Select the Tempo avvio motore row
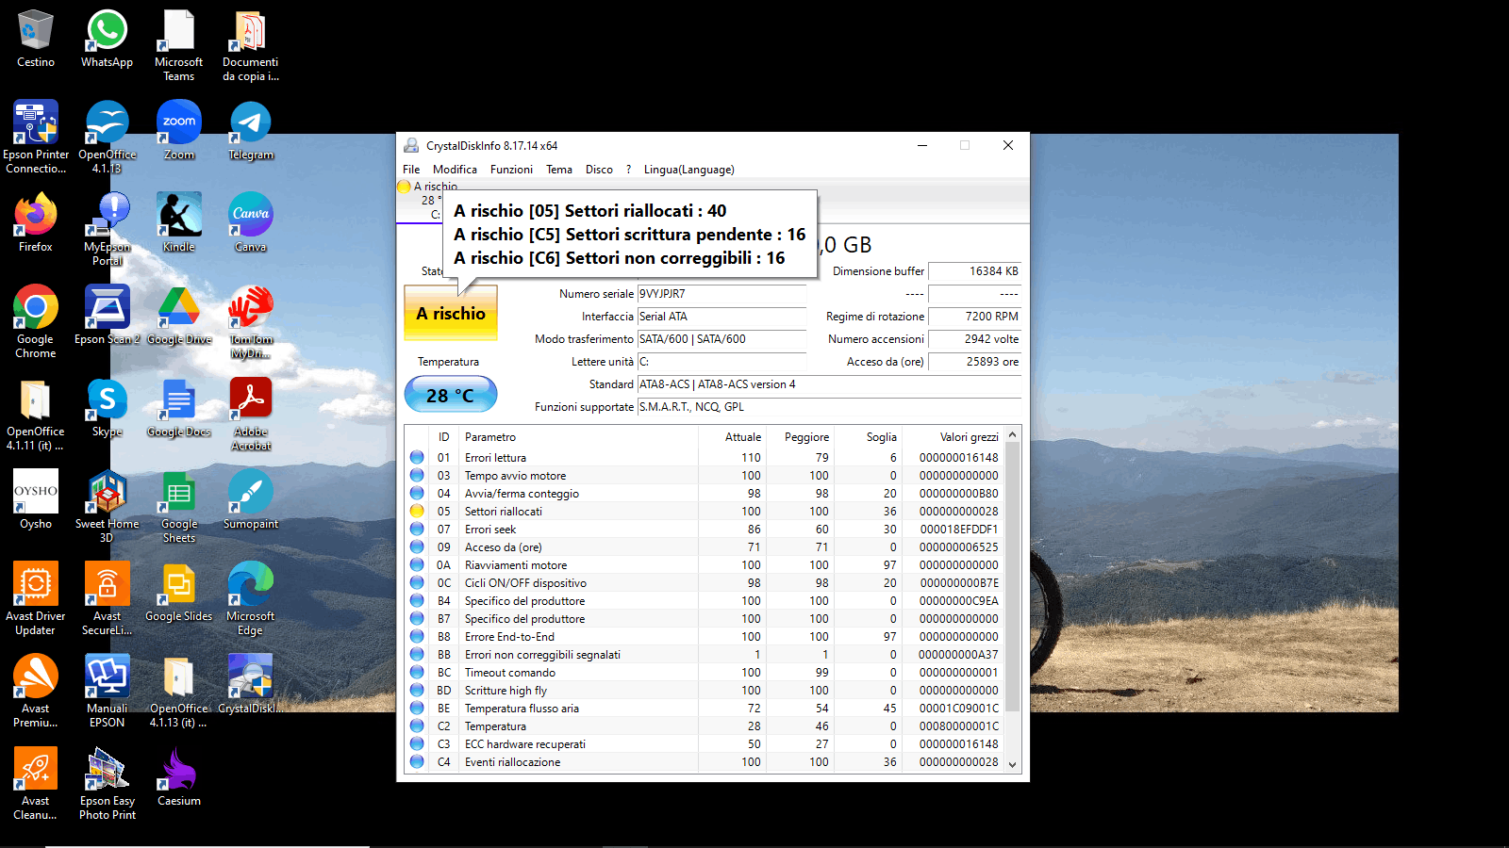The height and width of the screenshot is (848, 1509). click(705, 476)
